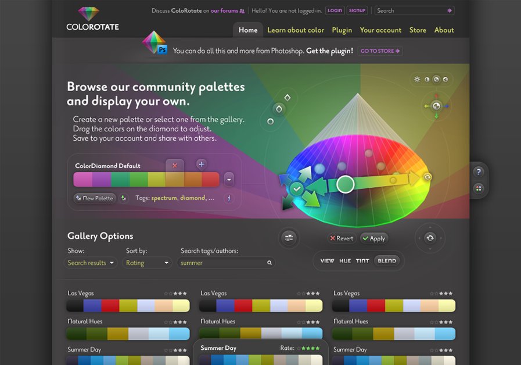
Task: Select teal swatch in ColorDiamond Default palette
Action: pyautogui.click(x=120, y=180)
